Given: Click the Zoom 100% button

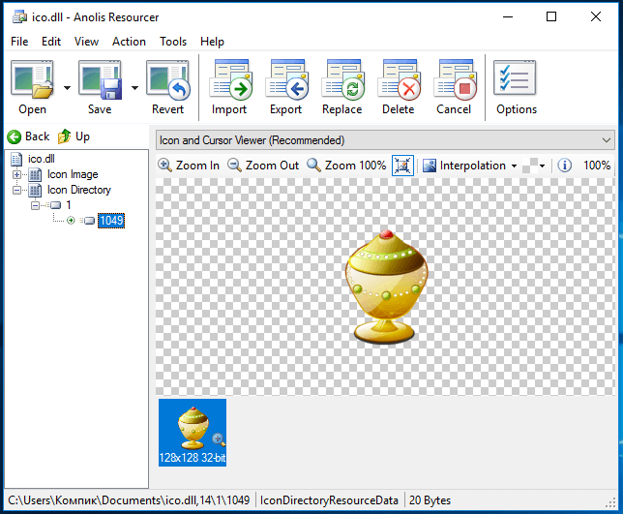Looking at the screenshot, I should coord(346,165).
